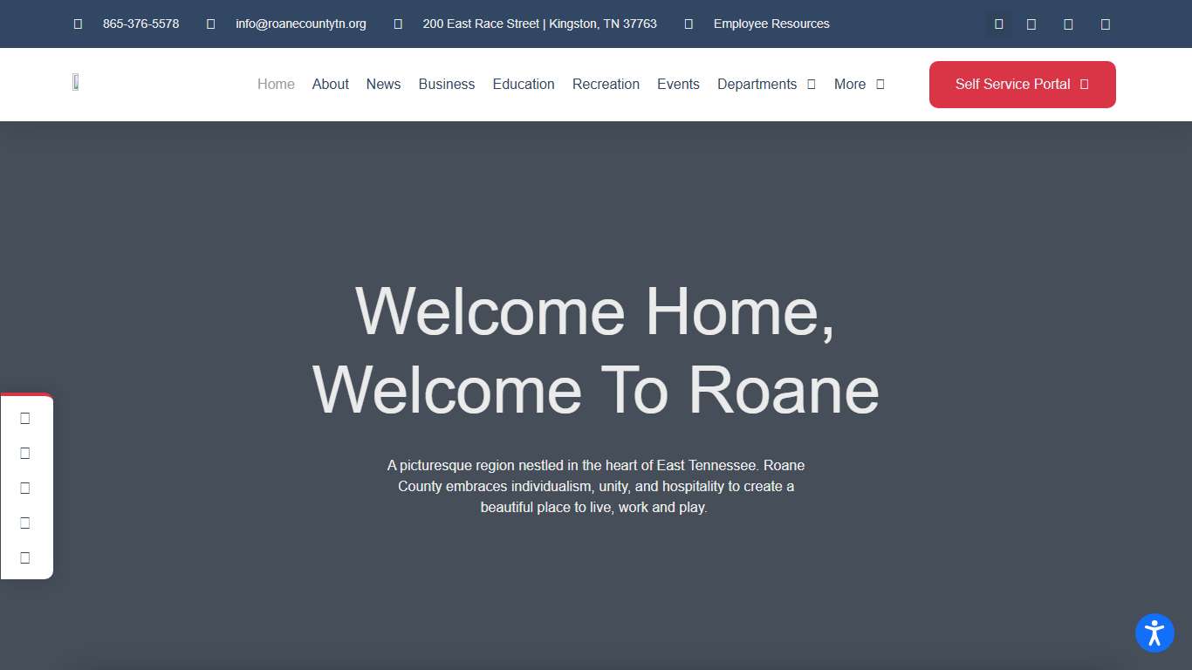1192x670 pixels.
Task: Click the top icon in the floating share sidebar
Action: (x=25, y=418)
